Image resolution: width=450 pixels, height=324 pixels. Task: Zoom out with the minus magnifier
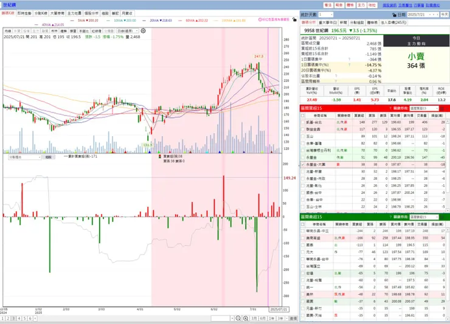click(238, 319)
